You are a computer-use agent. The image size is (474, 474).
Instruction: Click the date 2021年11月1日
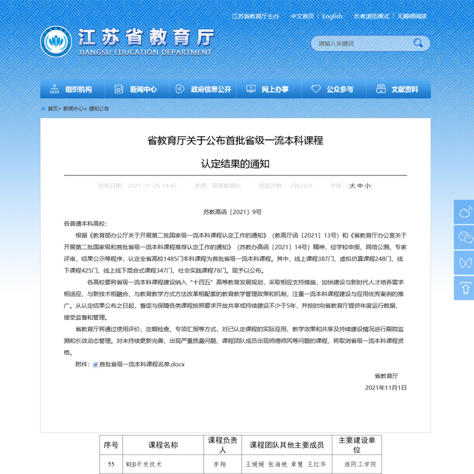(386, 388)
